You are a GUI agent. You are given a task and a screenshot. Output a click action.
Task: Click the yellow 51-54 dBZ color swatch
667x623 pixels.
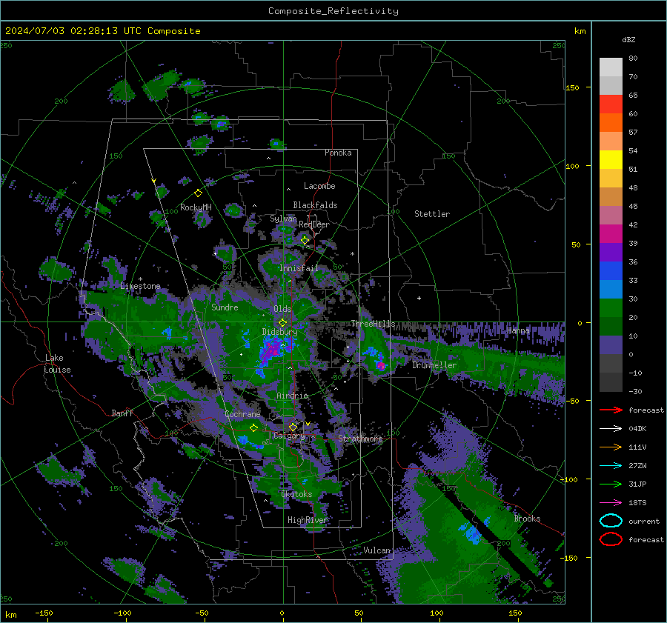(611, 160)
